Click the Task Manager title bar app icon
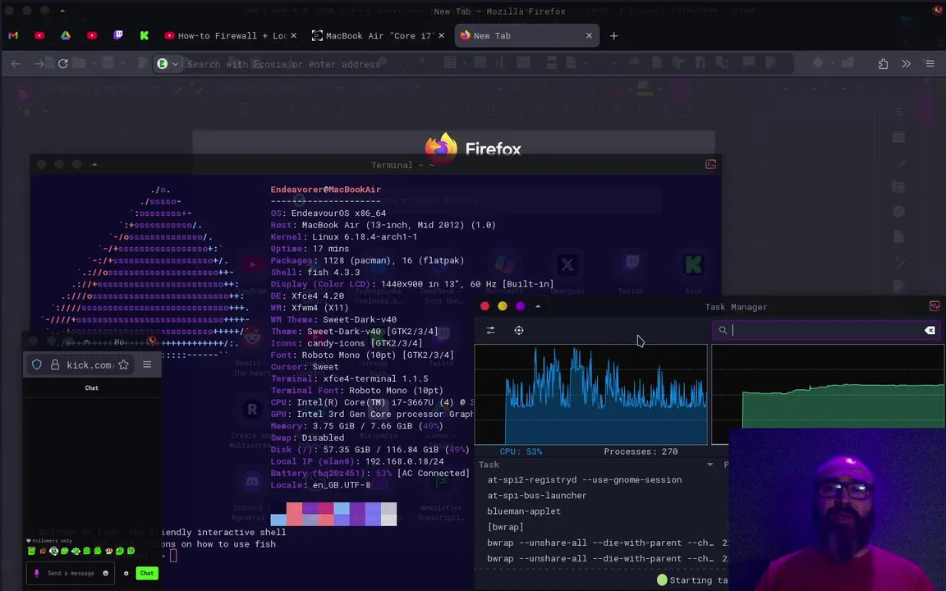 point(935,306)
